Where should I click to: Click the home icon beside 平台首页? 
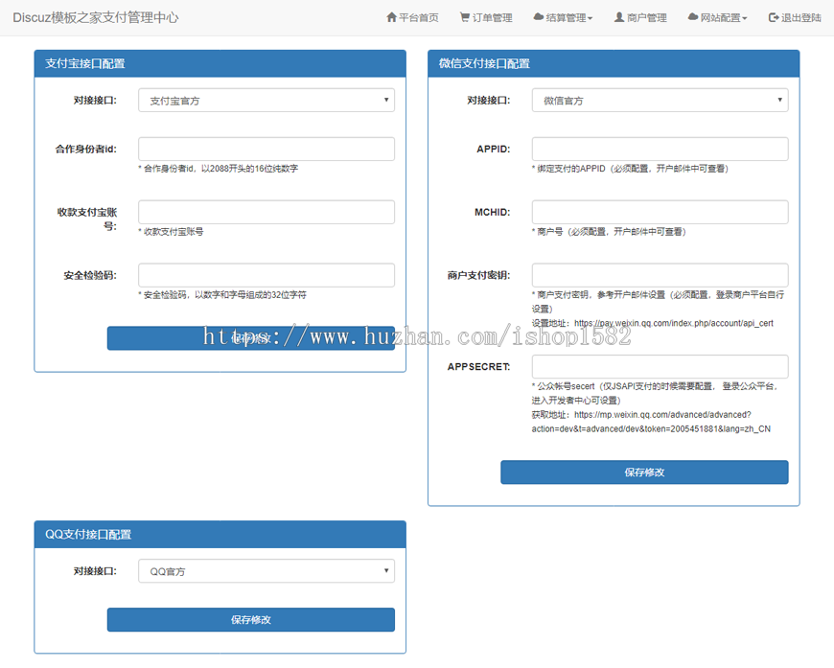click(391, 17)
